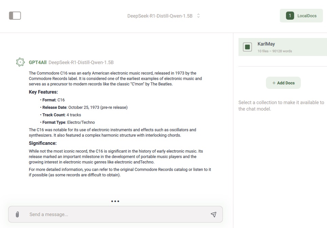Click the GPT4All logo avatar icon
The height and width of the screenshot is (228, 327).
tap(20, 62)
